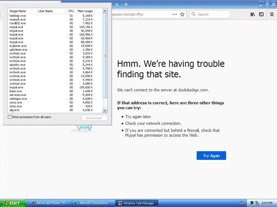Screen dimensions: 277x207
Task: Open the Windows Start menu
Action: coord(13,203)
